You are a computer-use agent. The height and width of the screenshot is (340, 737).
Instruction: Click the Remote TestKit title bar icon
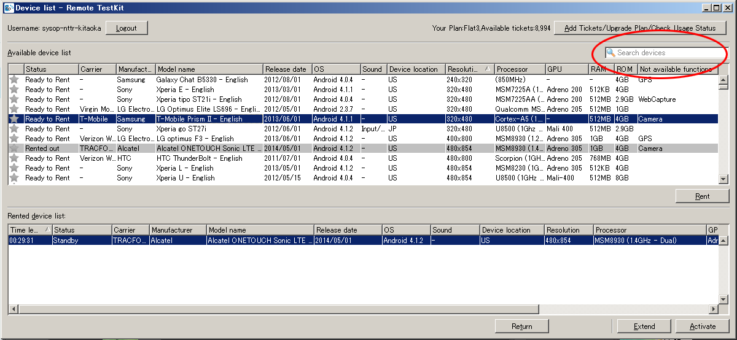pos(8,8)
